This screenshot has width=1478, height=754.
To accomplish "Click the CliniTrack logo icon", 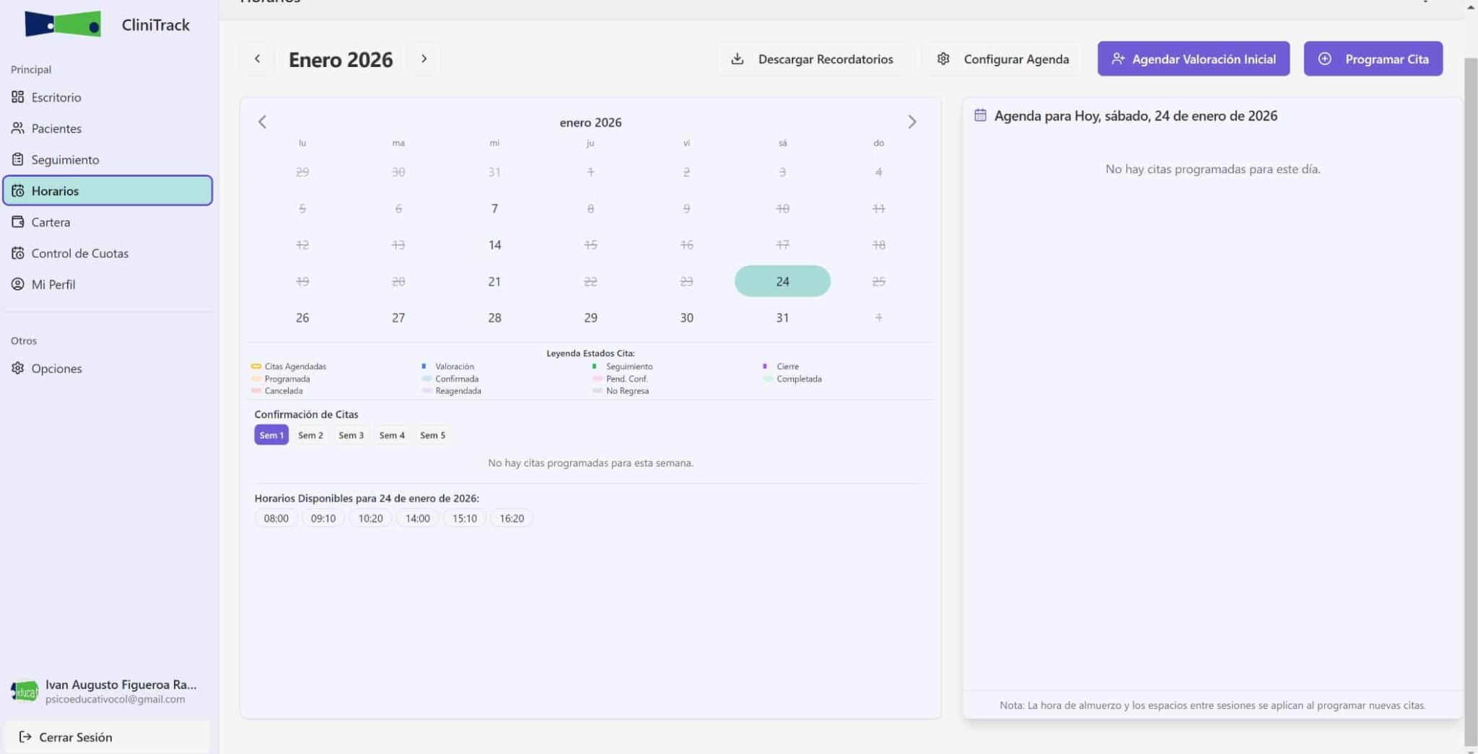I will click(63, 25).
